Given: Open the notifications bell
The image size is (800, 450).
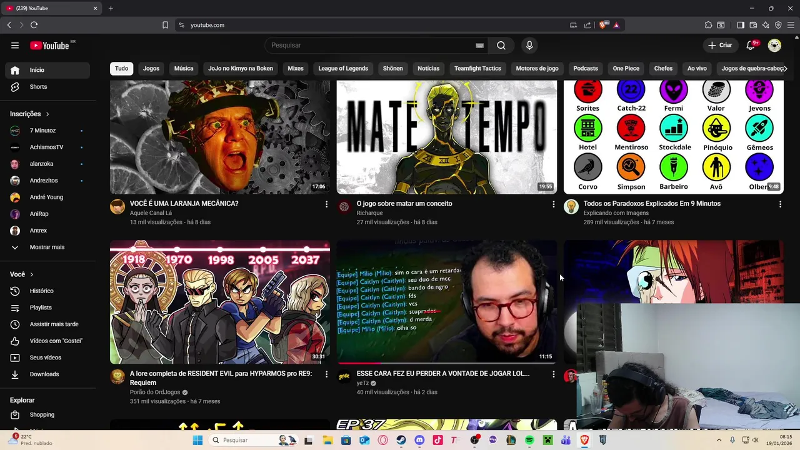Looking at the screenshot, I should click(751, 45).
